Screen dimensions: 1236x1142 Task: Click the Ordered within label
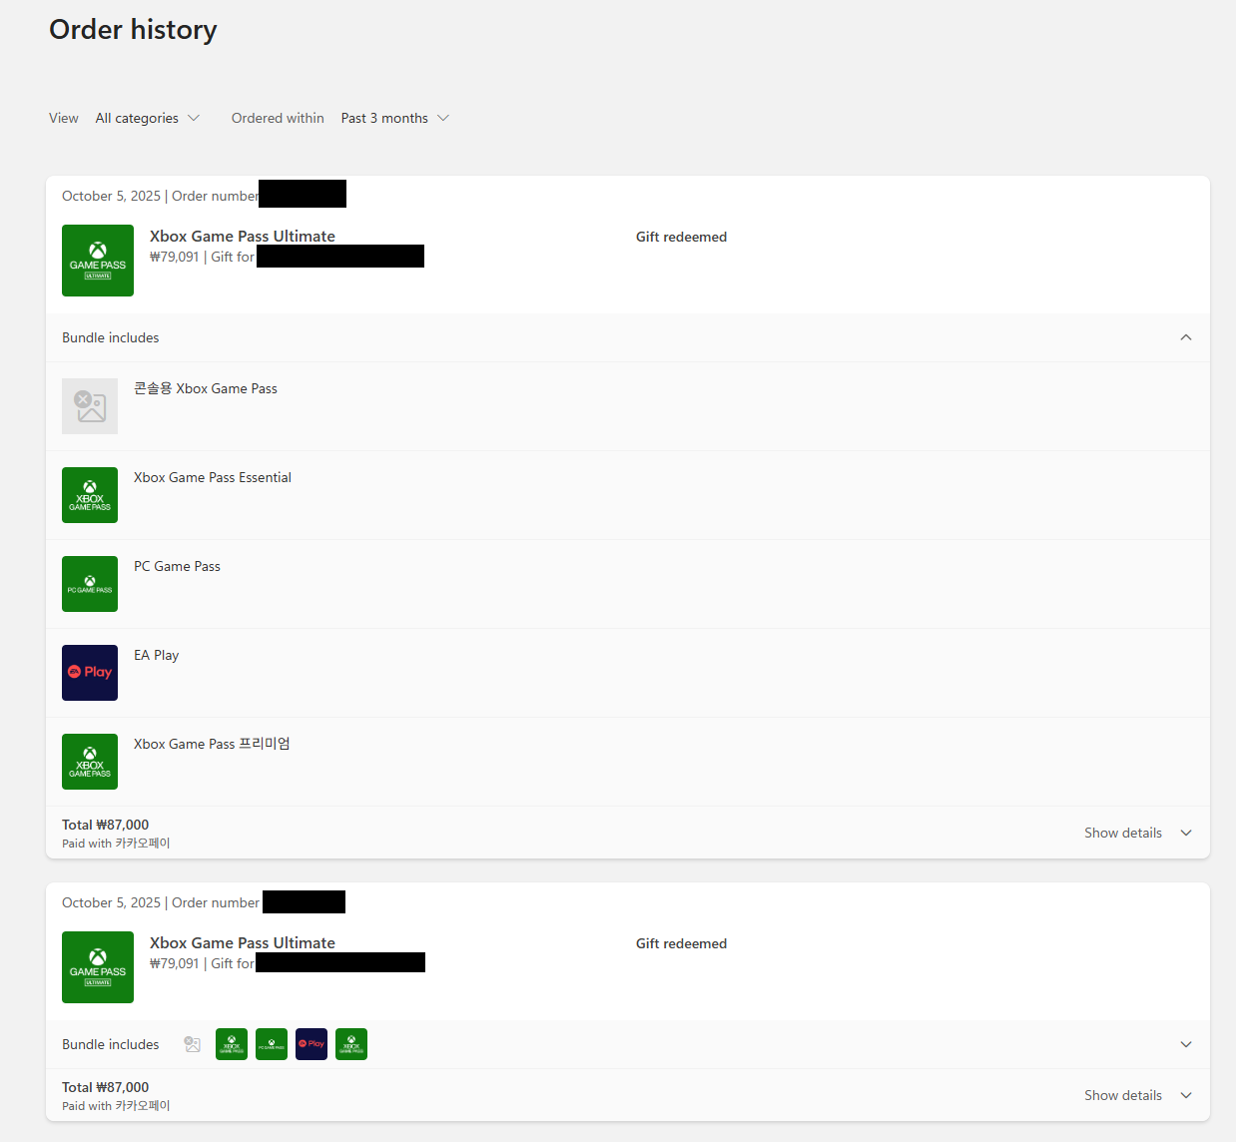(x=278, y=118)
